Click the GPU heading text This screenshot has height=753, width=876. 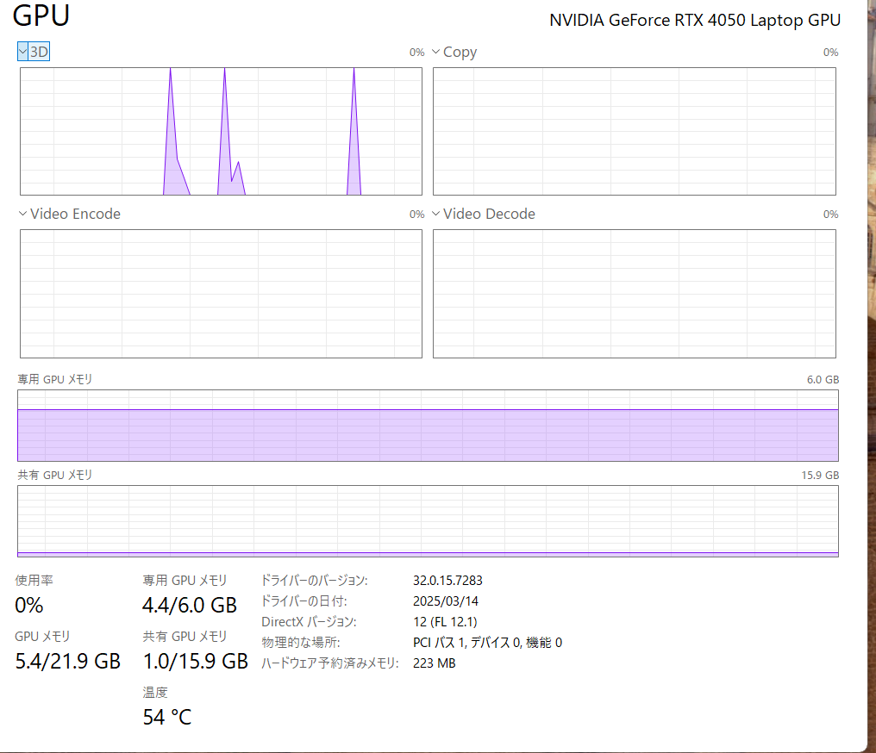(41, 15)
